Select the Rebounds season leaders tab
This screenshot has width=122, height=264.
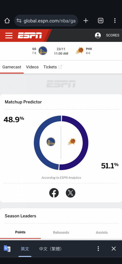click(x=61, y=233)
